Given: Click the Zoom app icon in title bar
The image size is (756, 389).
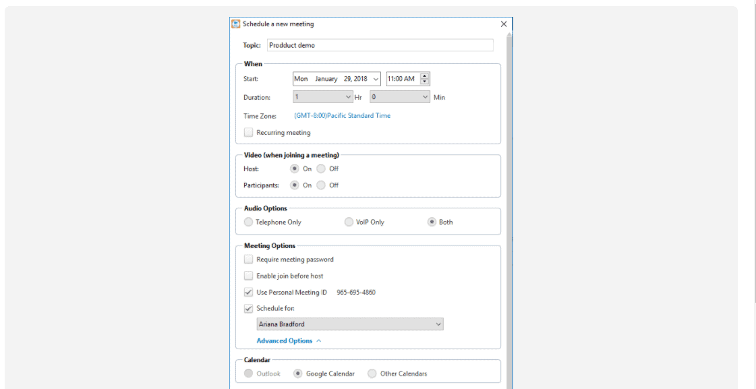Looking at the screenshot, I should 236,24.
